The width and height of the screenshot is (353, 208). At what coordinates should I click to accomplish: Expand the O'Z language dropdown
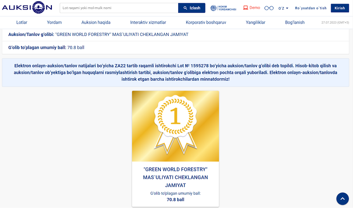tap(283, 8)
